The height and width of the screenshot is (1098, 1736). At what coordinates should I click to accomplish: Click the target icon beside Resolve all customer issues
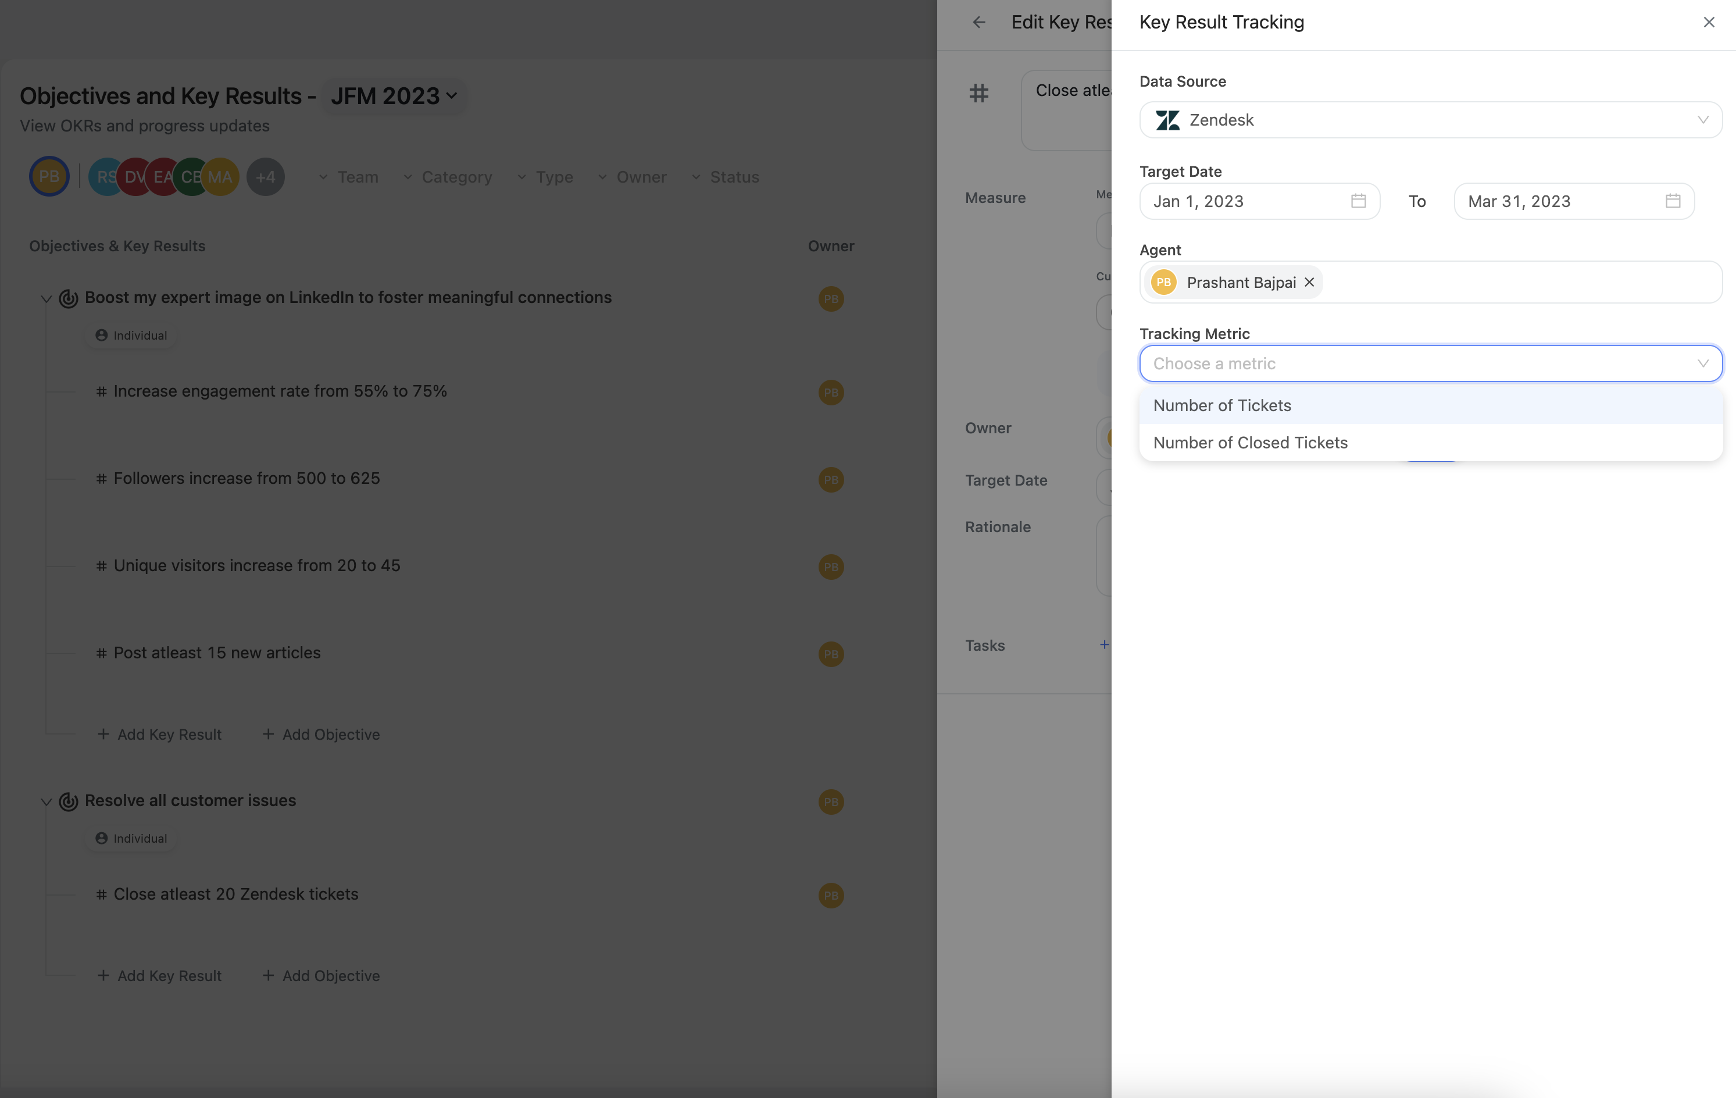(69, 802)
